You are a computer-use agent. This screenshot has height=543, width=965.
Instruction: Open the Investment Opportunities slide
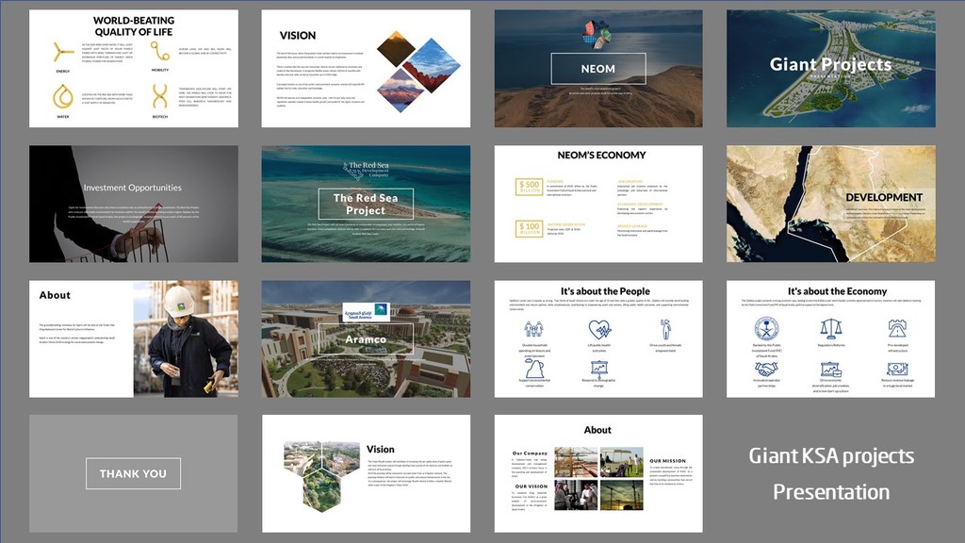point(134,204)
